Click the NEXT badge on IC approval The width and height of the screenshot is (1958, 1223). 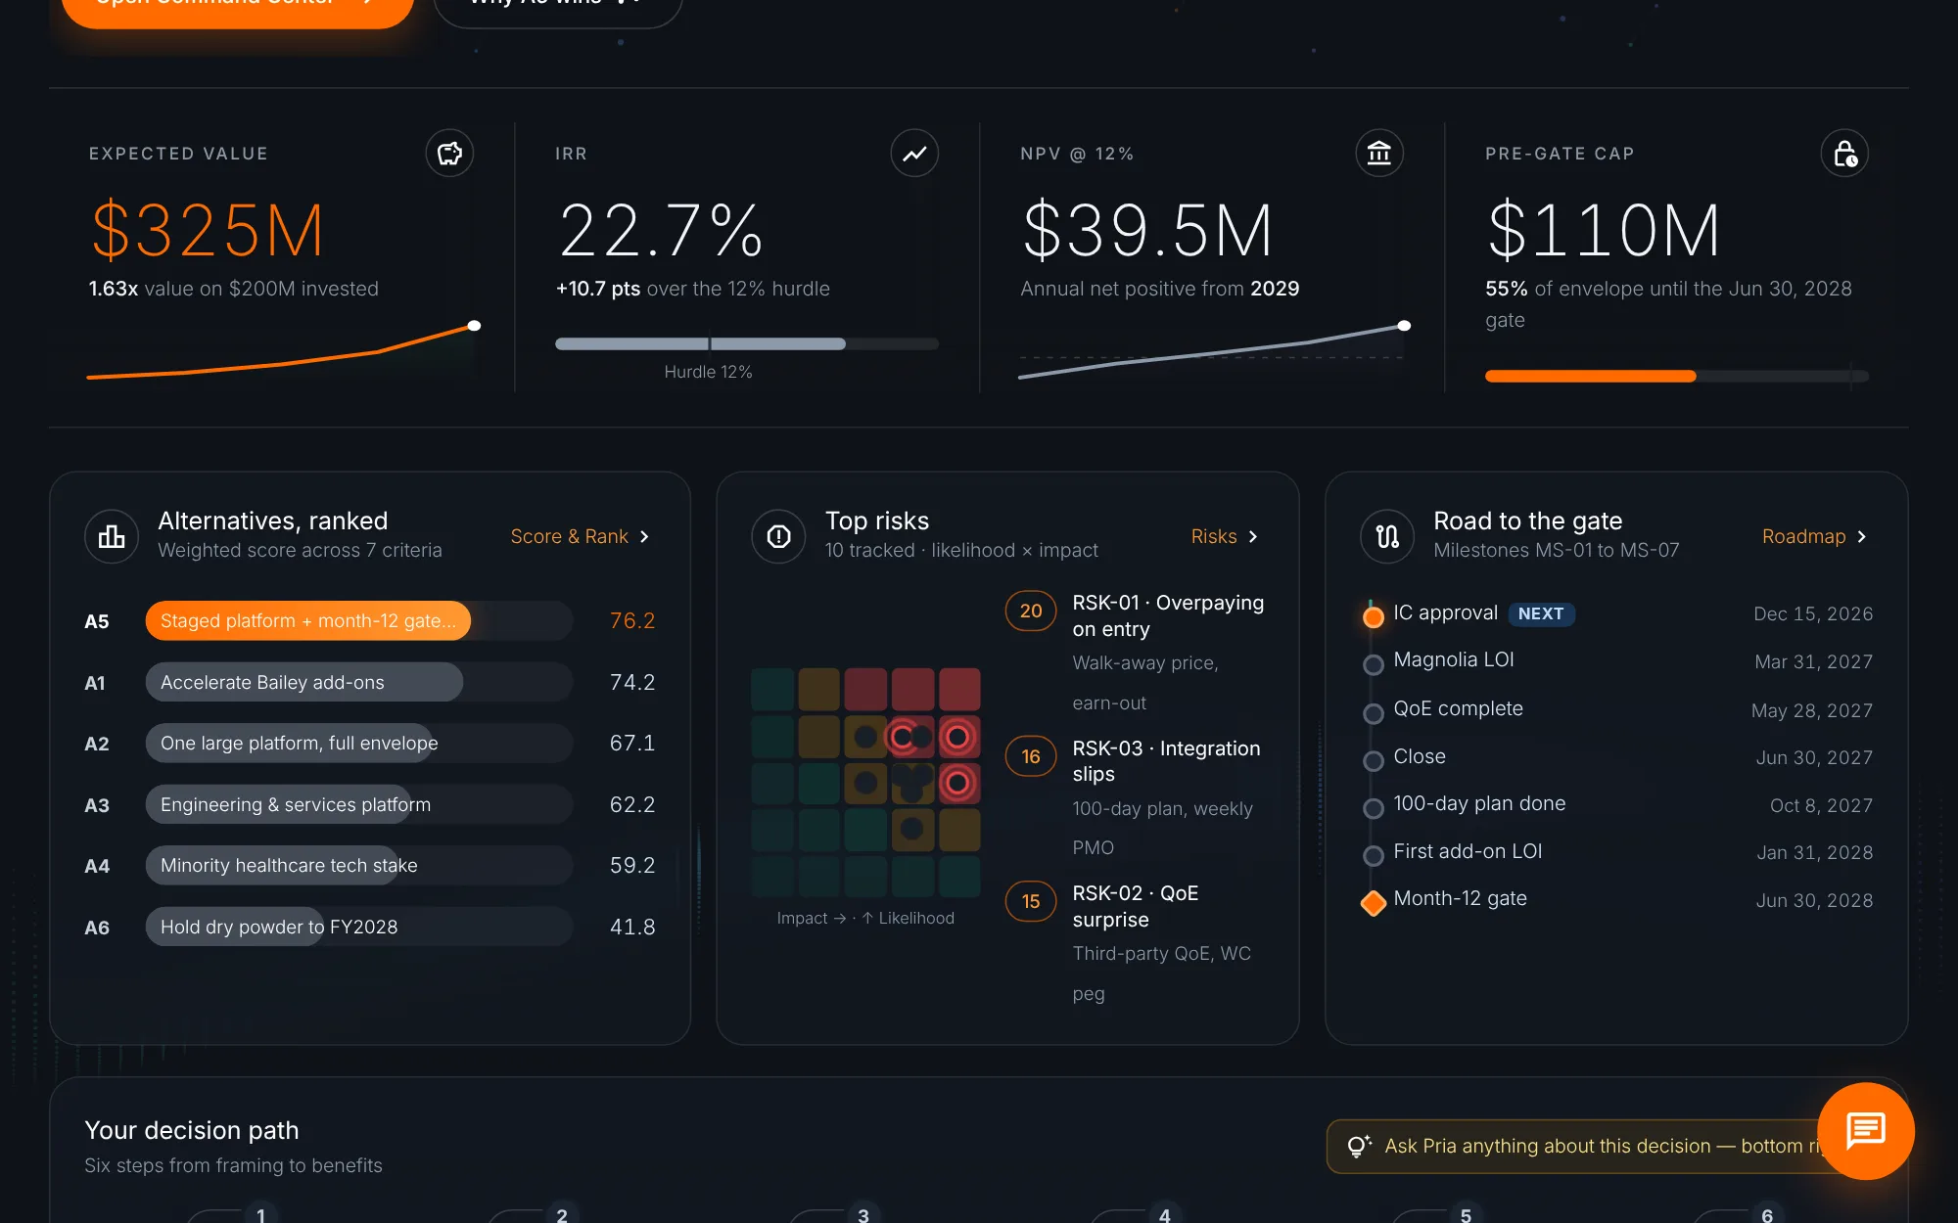[x=1541, y=613]
